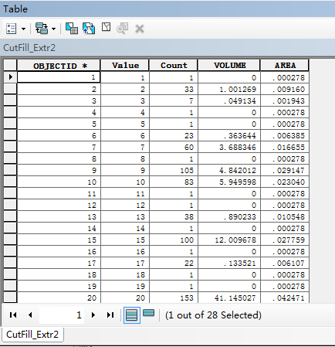Go to the previous record

pos(30,315)
